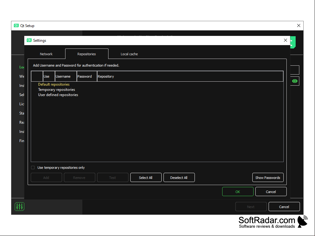Click the Remove repository button
The image size is (315, 236).
(79, 177)
